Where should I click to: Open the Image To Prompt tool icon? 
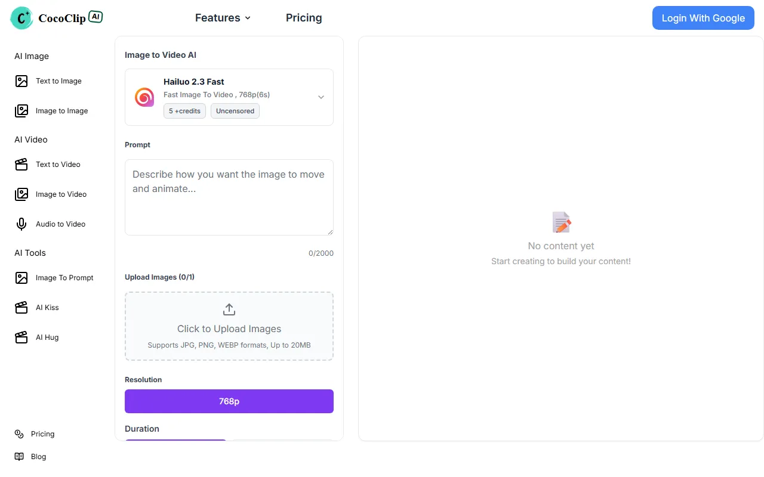point(21,278)
